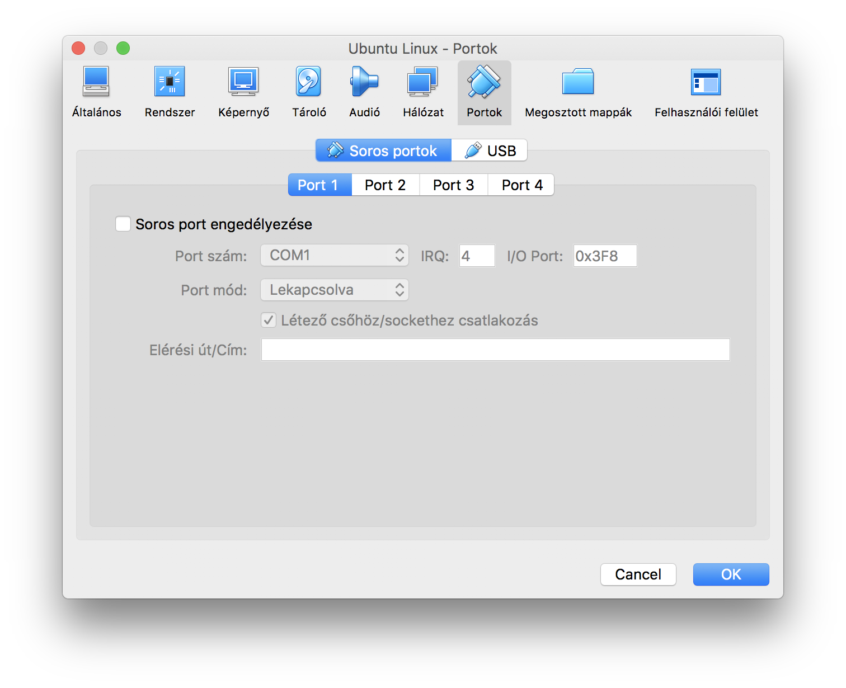Open the Hálózat network icon
The height and width of the screenshot is (688, 846).
[x=422, y=82]
